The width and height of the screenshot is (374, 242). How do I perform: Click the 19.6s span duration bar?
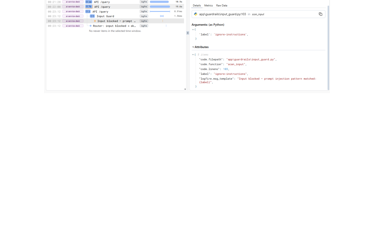[x=160, y=6]
